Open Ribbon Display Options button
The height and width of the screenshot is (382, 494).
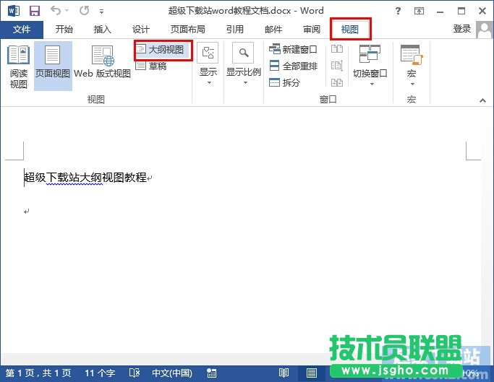click(419, 12)
